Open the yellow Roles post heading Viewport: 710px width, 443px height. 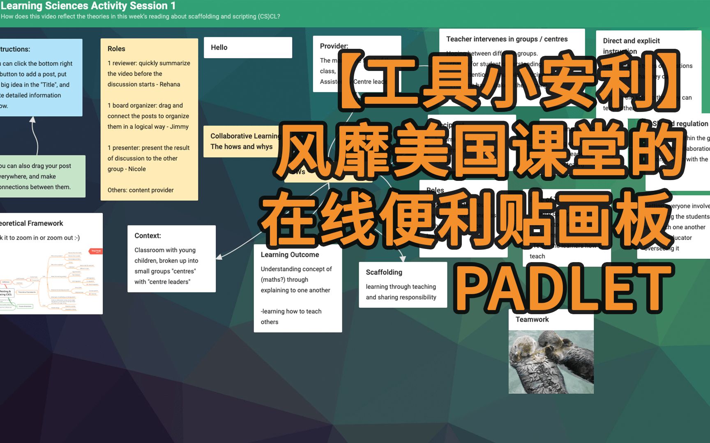coord(116,48)
